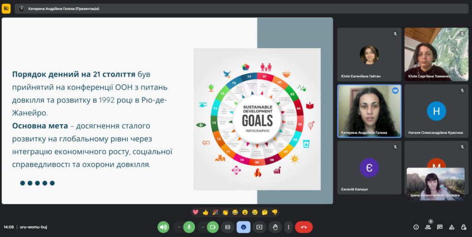Send the heart emoji reaction

[x=195, y=212]
